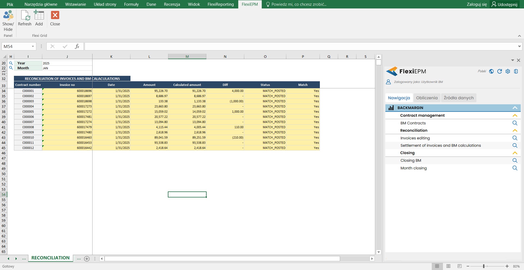Click the Refresh Flexi Grid icon
524x270 pixels.
point(25,16)
